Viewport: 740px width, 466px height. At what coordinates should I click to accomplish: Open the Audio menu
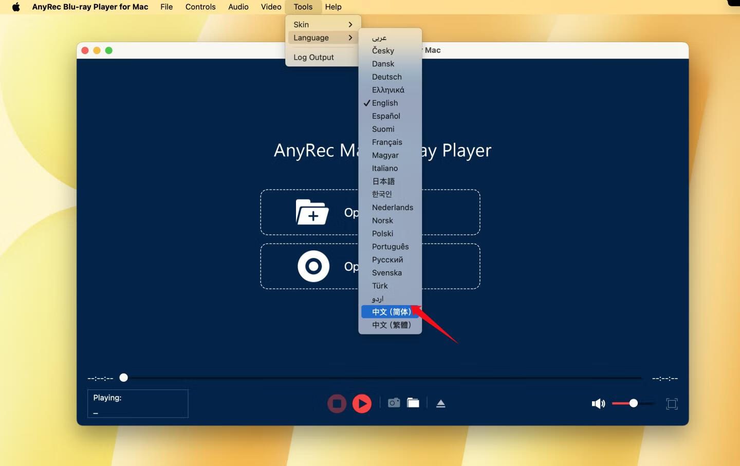238,7
